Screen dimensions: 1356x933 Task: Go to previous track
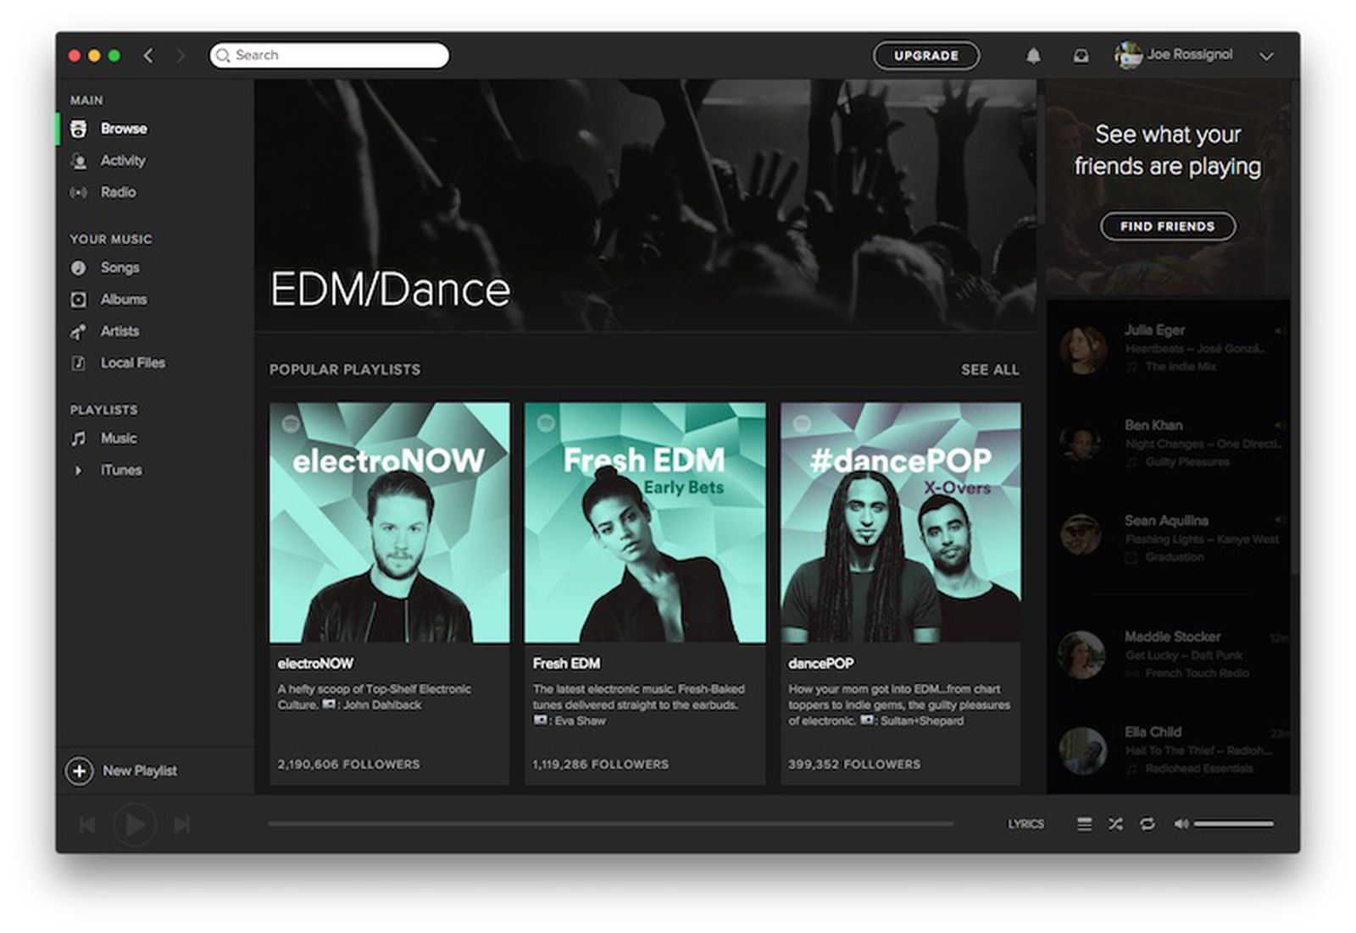87,824
